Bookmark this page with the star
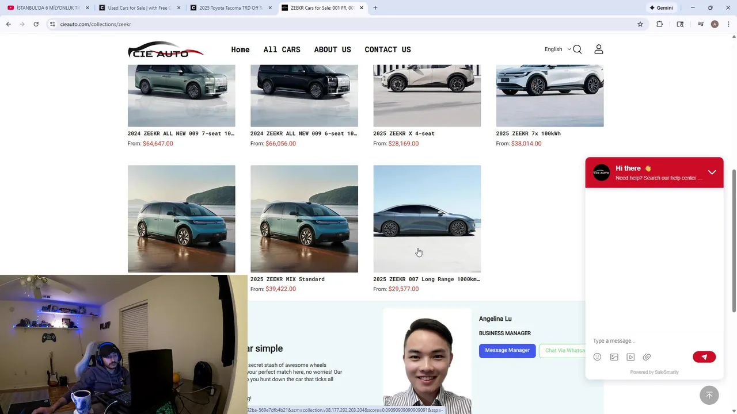The width and height of the screenshot is (737, 414). click(640, 24)
